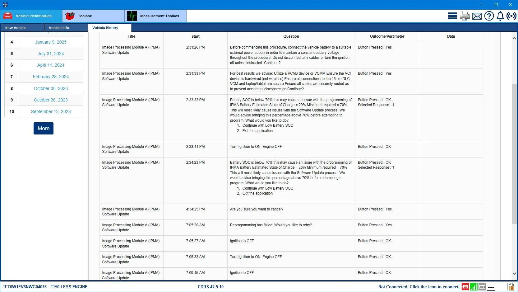Click the scroll down arrow of history table
The image size is (518, 292).
point(514,274)
